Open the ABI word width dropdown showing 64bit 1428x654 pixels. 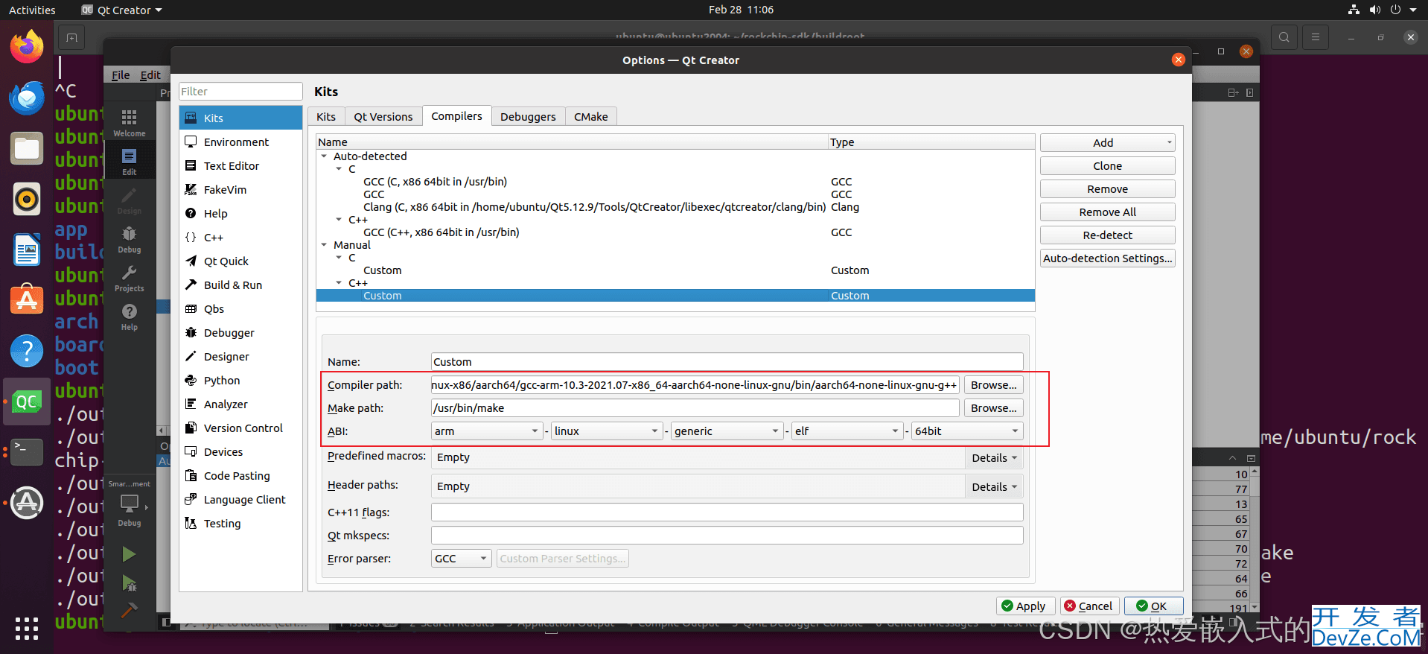coord(967,431)
